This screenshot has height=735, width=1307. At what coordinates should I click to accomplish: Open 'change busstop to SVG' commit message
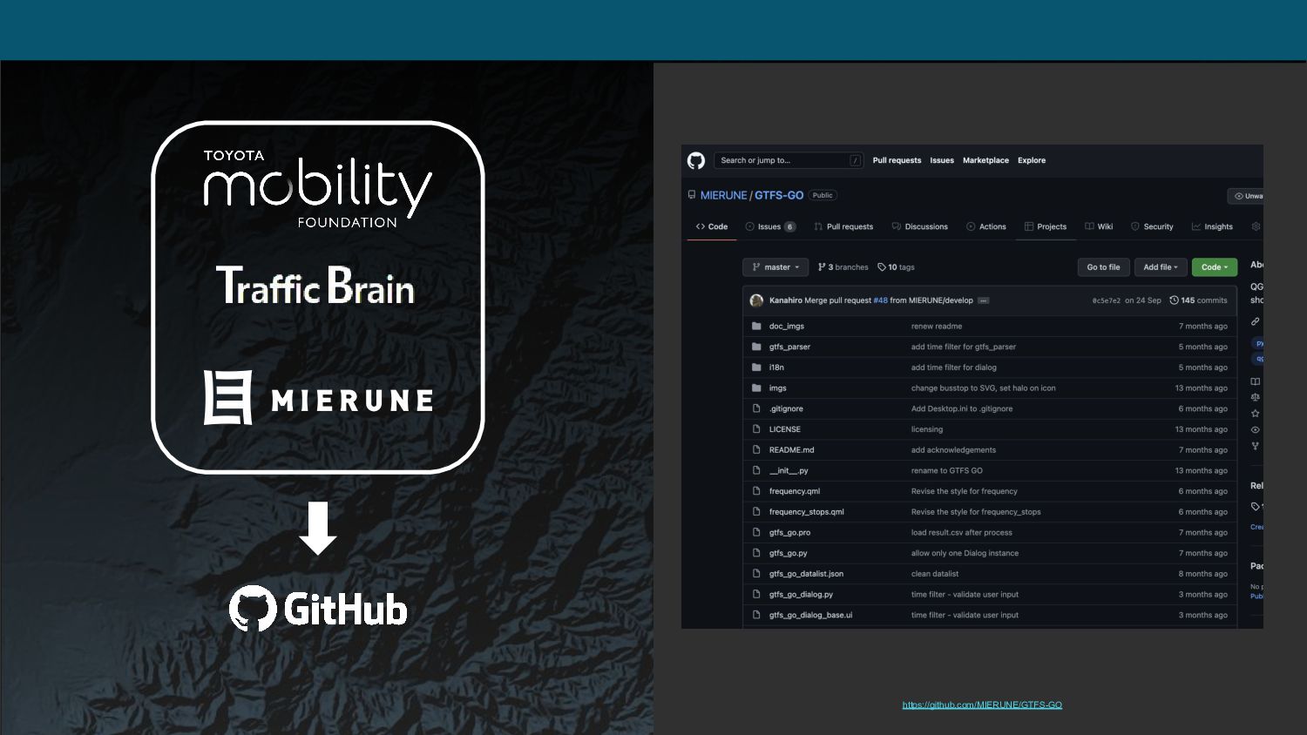pyautogui.click(x=984, y=388)
